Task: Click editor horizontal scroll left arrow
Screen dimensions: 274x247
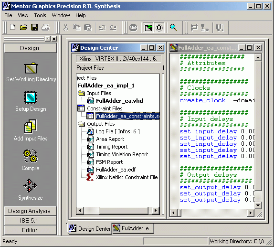Action: pos(173,213)
